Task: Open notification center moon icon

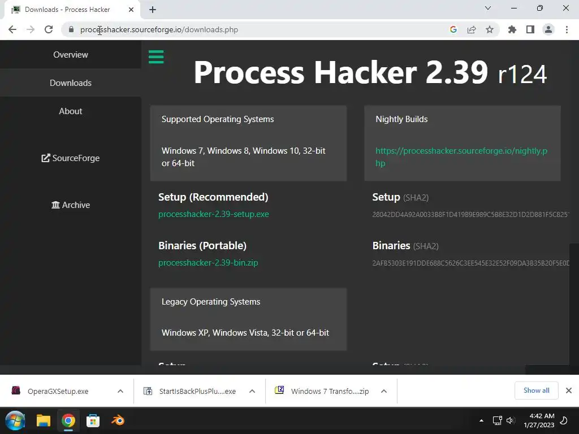Action: 564,420
